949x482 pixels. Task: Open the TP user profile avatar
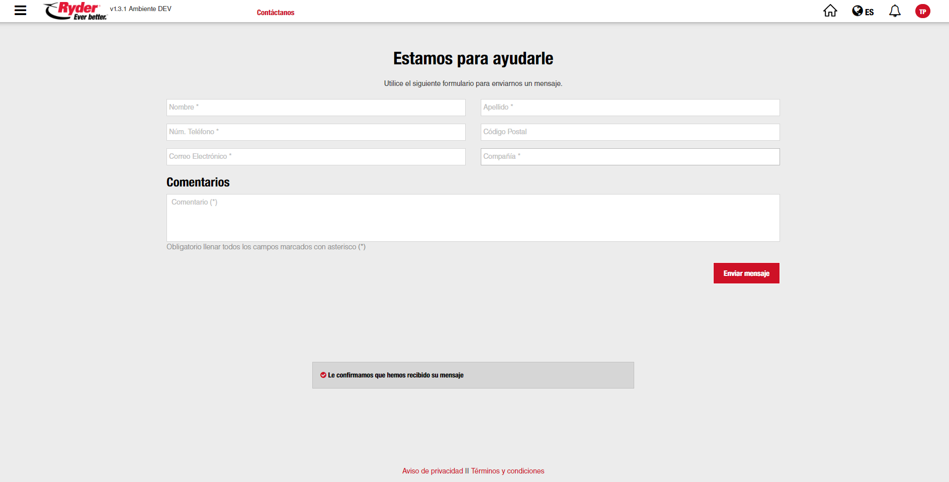click(922, 11)
